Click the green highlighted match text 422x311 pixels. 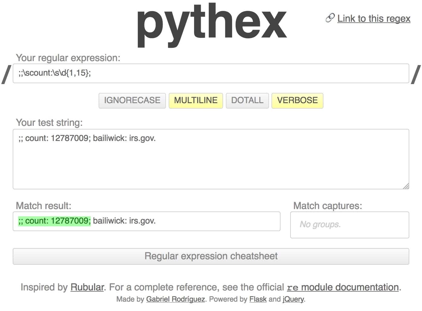point(54,221)
